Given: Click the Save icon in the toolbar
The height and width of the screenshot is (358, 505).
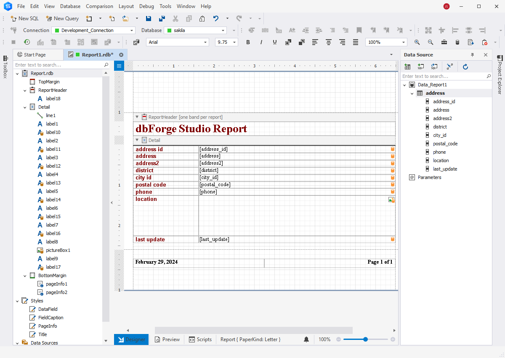Looking at the screenshot, I should pyautogui.click(x=149, y=19).
